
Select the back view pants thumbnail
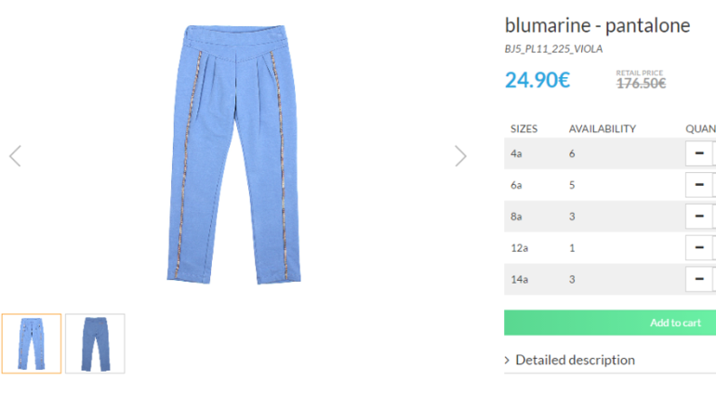(x=95, y=343)
